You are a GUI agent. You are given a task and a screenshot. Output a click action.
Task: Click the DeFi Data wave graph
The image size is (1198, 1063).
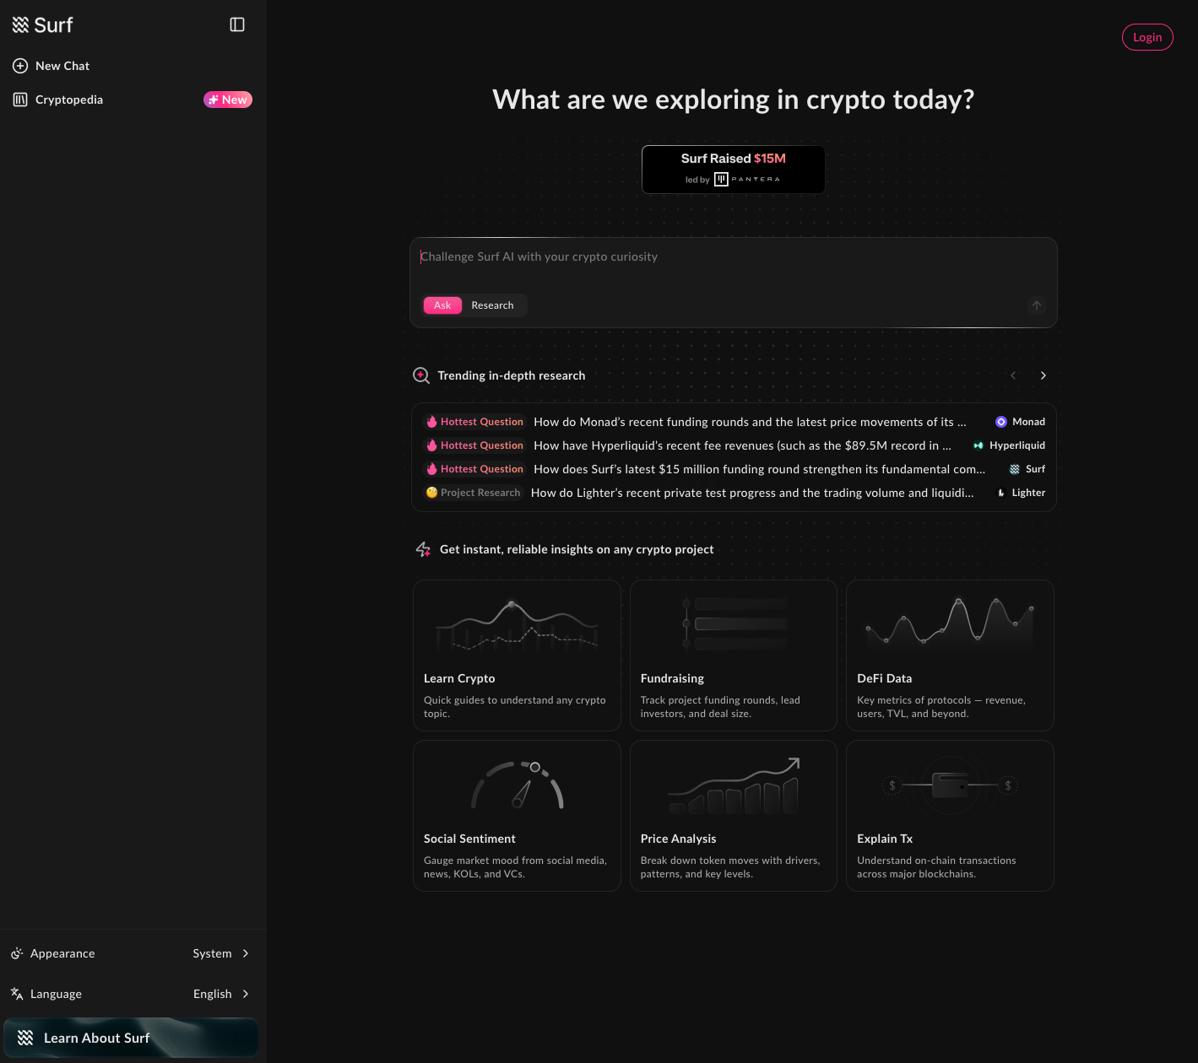(950, 623)
